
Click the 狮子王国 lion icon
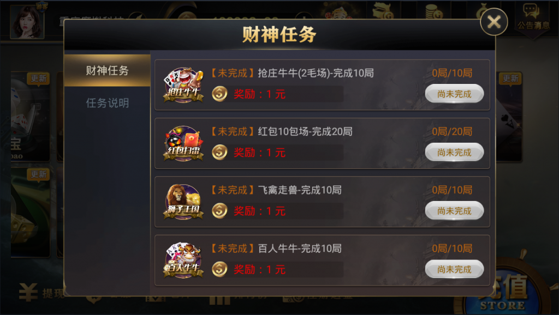point(183,202)
